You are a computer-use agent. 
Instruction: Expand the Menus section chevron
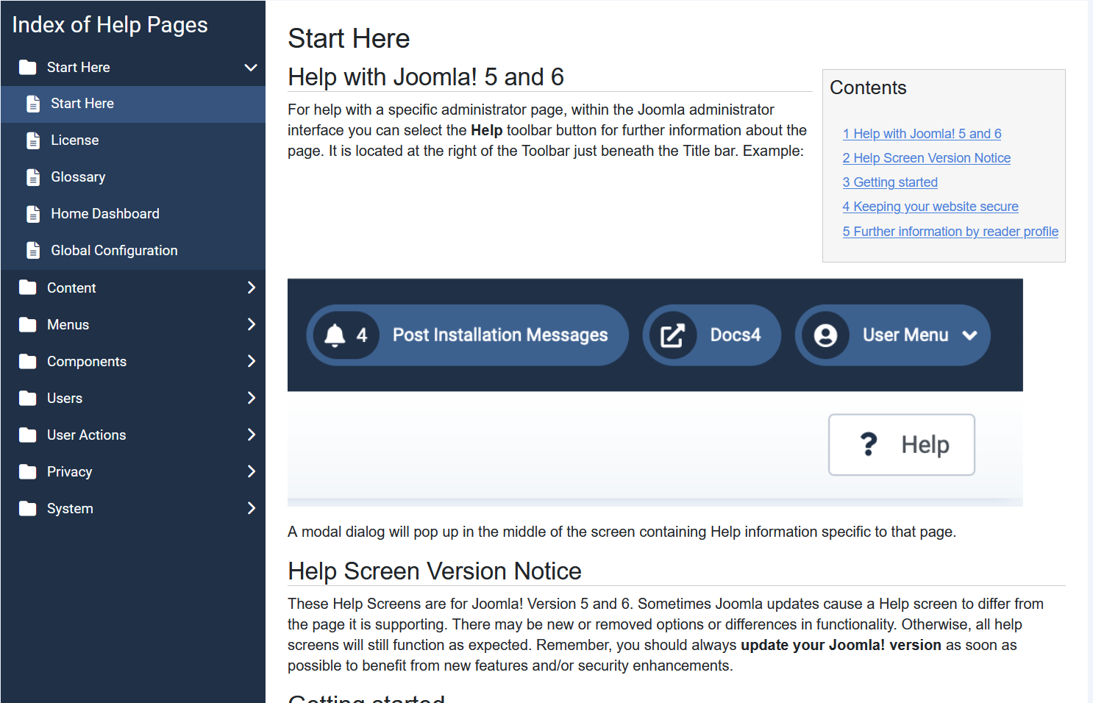tap(252, 324)
